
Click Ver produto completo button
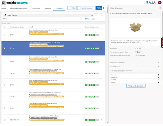[x=136, y=86]
